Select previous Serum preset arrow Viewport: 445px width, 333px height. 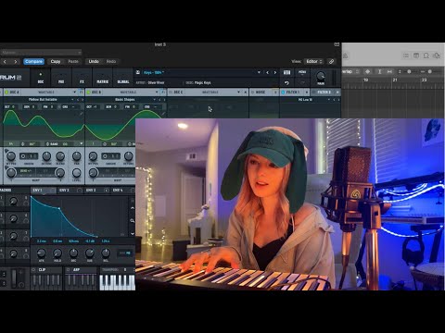268,72
